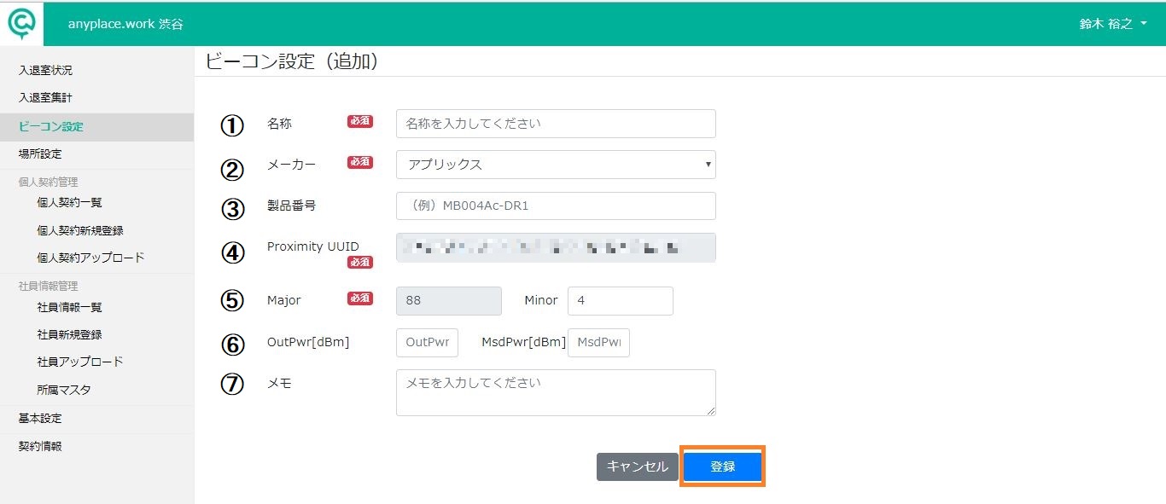
Task: Expand the メーカー select box
Action: click(556, 165)
